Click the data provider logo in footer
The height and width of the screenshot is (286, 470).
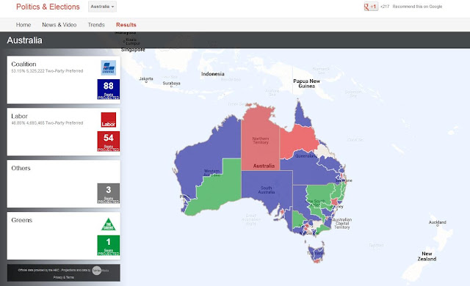(x=96, y=270)
